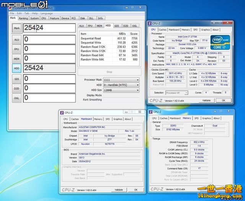Screen dimensions: 245x201
Task: Open the HDD drive selection dropdown
Action: tap(122, 85)
